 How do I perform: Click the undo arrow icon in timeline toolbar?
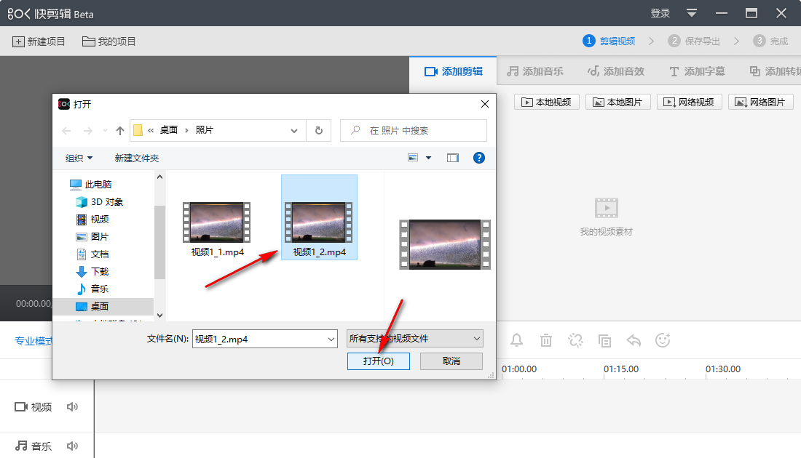point(634,340)
